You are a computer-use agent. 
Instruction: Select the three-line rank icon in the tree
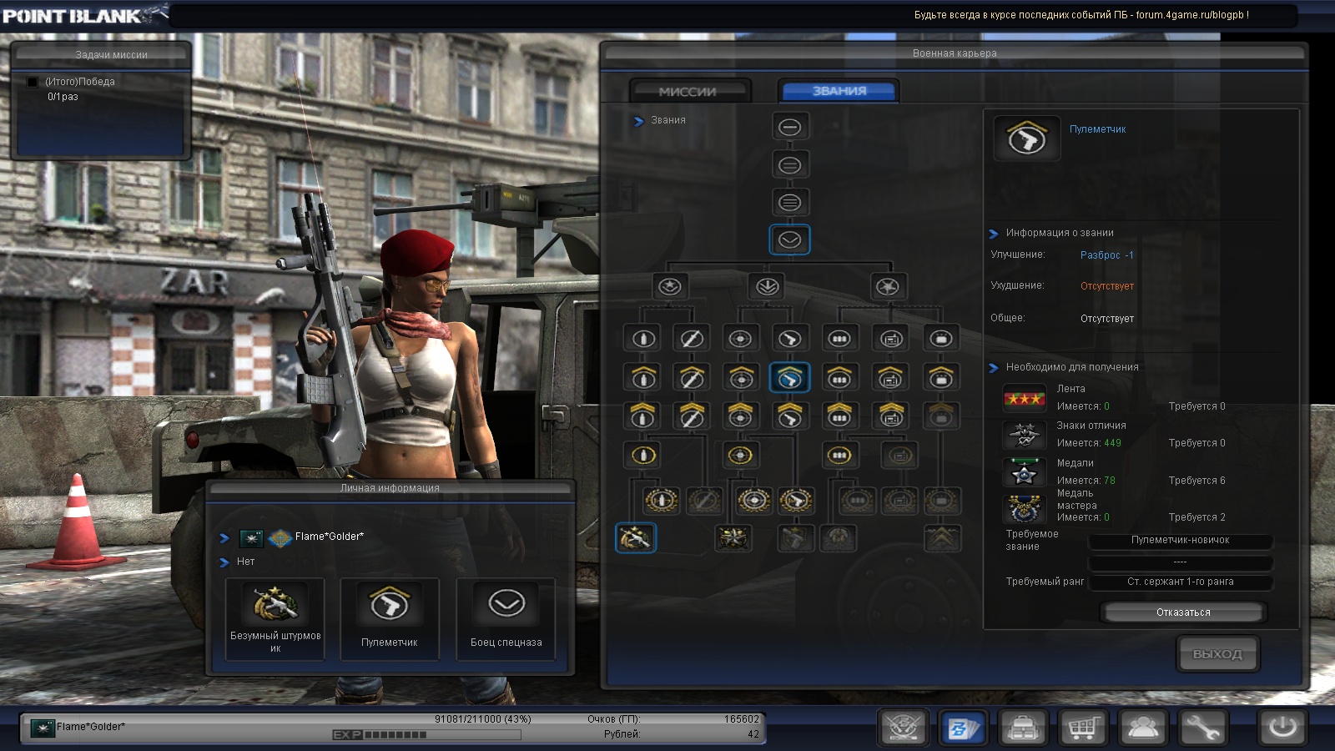pos(789,202)
